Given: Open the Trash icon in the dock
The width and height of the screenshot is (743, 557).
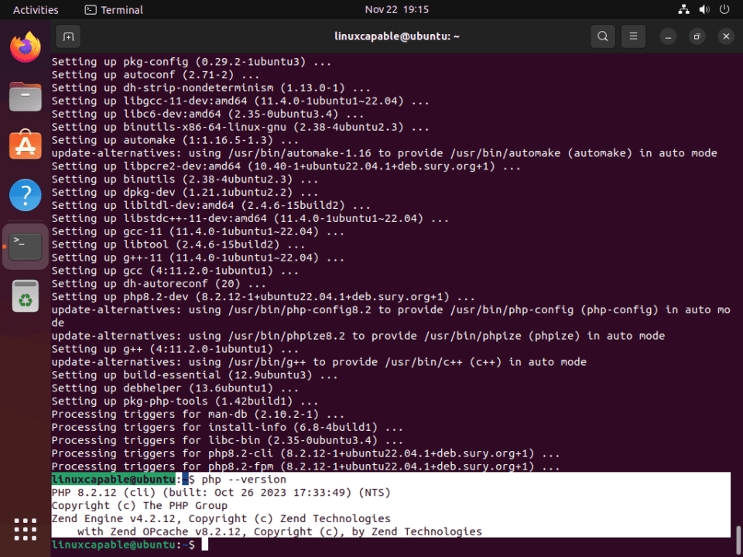Looking at the screenshot, I should point(25,295).
